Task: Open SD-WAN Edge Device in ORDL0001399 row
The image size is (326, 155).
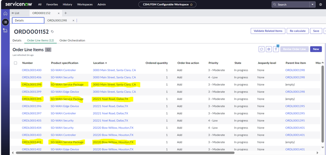Action: click(65, 92)
